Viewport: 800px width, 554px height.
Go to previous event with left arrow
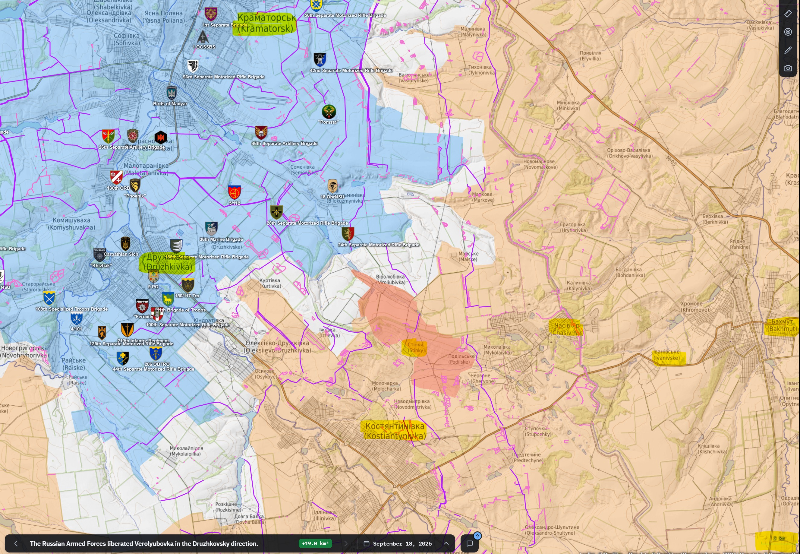tap(16, 543)
